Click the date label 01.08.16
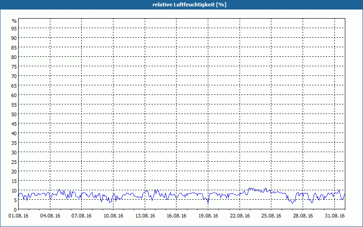363x227 pixels. click(x=18, y=216)
